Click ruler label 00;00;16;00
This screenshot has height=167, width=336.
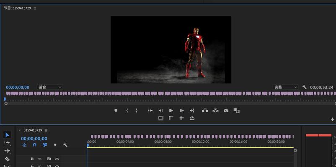[x=238, y=142]
